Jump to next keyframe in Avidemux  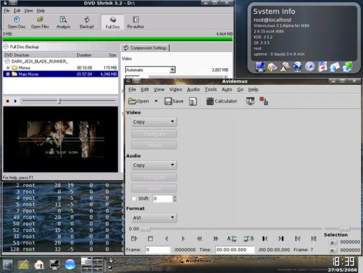[215, 239]
